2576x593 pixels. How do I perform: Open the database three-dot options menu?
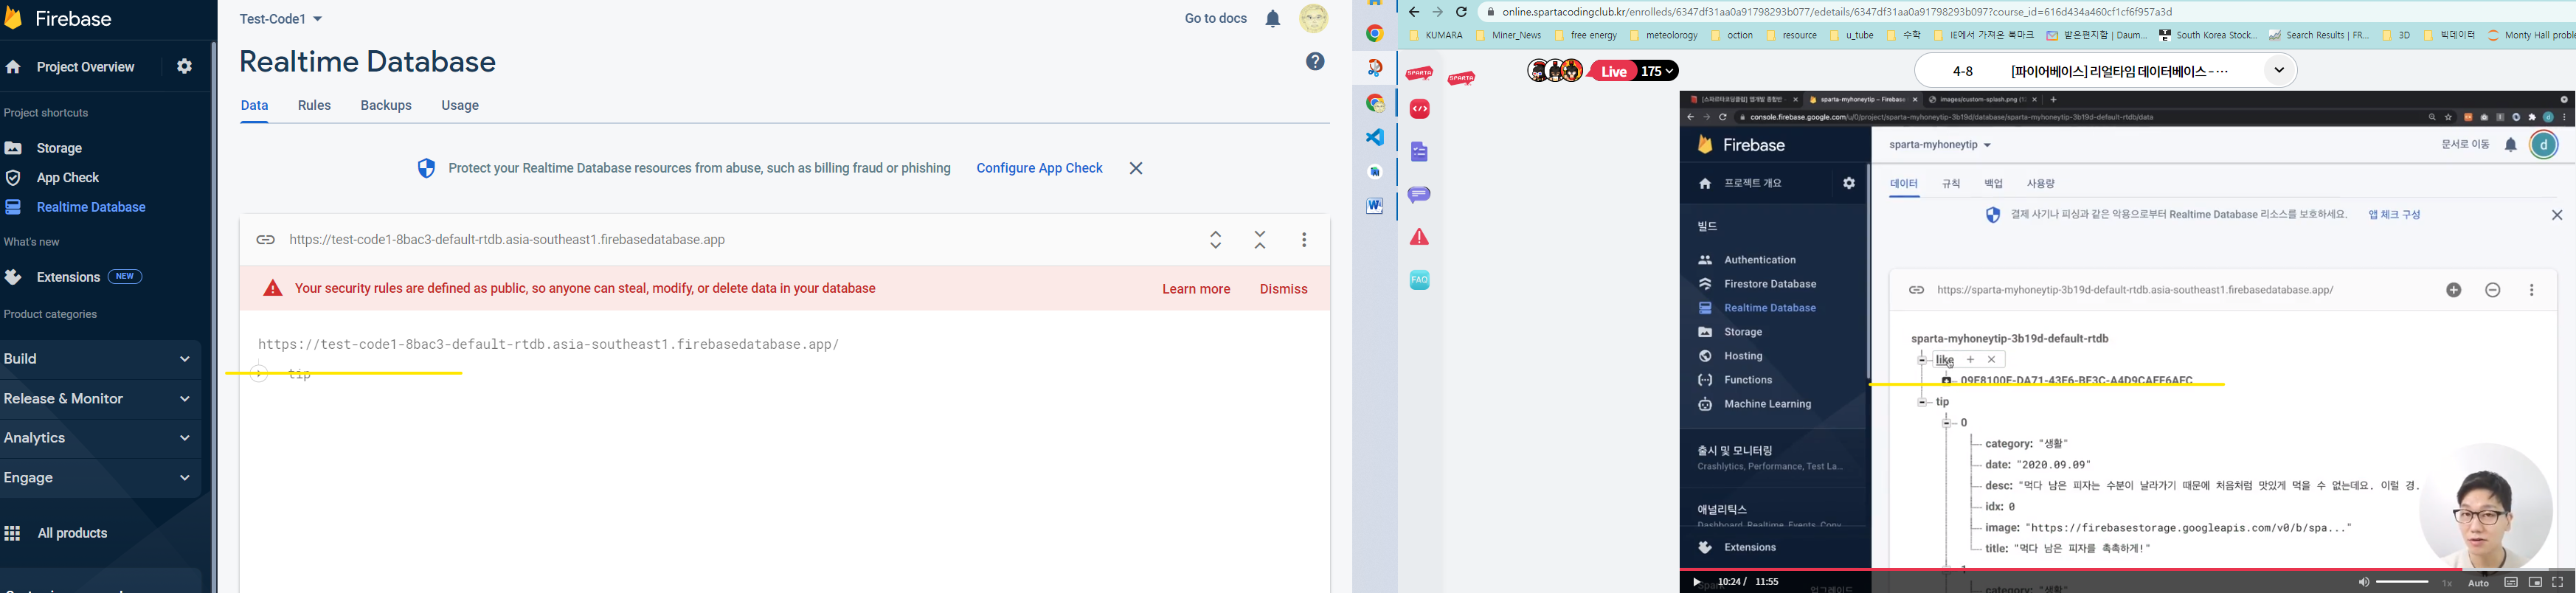click(1304, 240)
